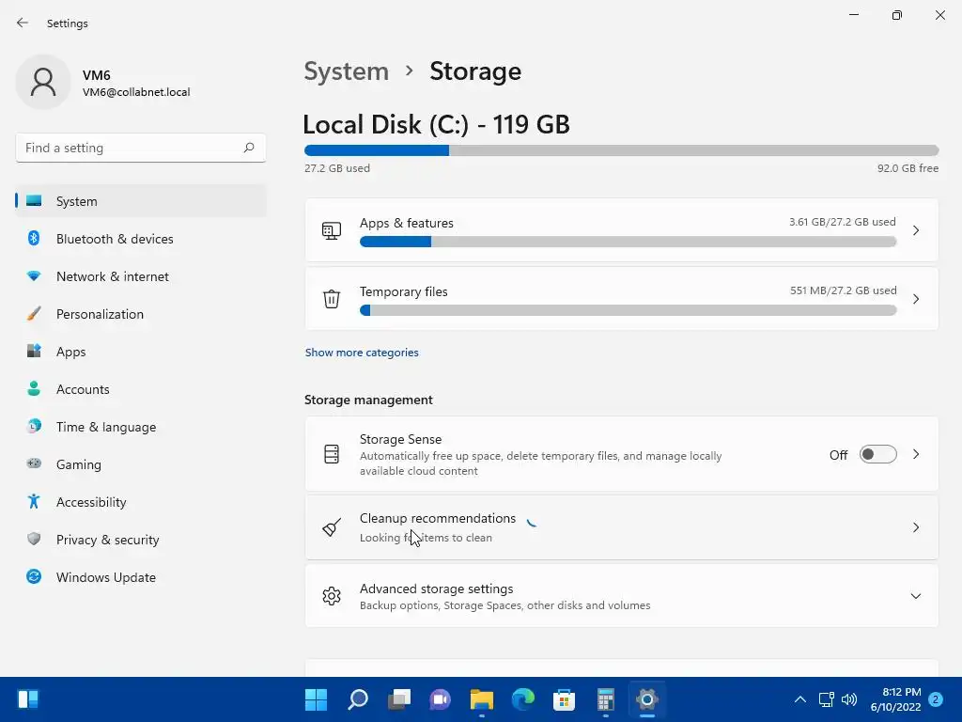Click the Temporary files trash icon
This screenshot has width=962, height=722.
point(332,299)
